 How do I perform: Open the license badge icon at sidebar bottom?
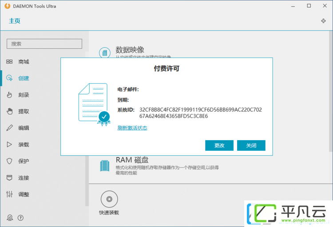click(10, 218)
